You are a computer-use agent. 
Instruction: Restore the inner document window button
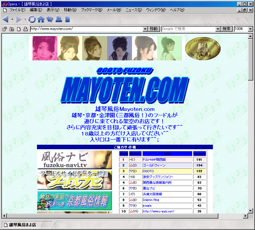[244, 10]
